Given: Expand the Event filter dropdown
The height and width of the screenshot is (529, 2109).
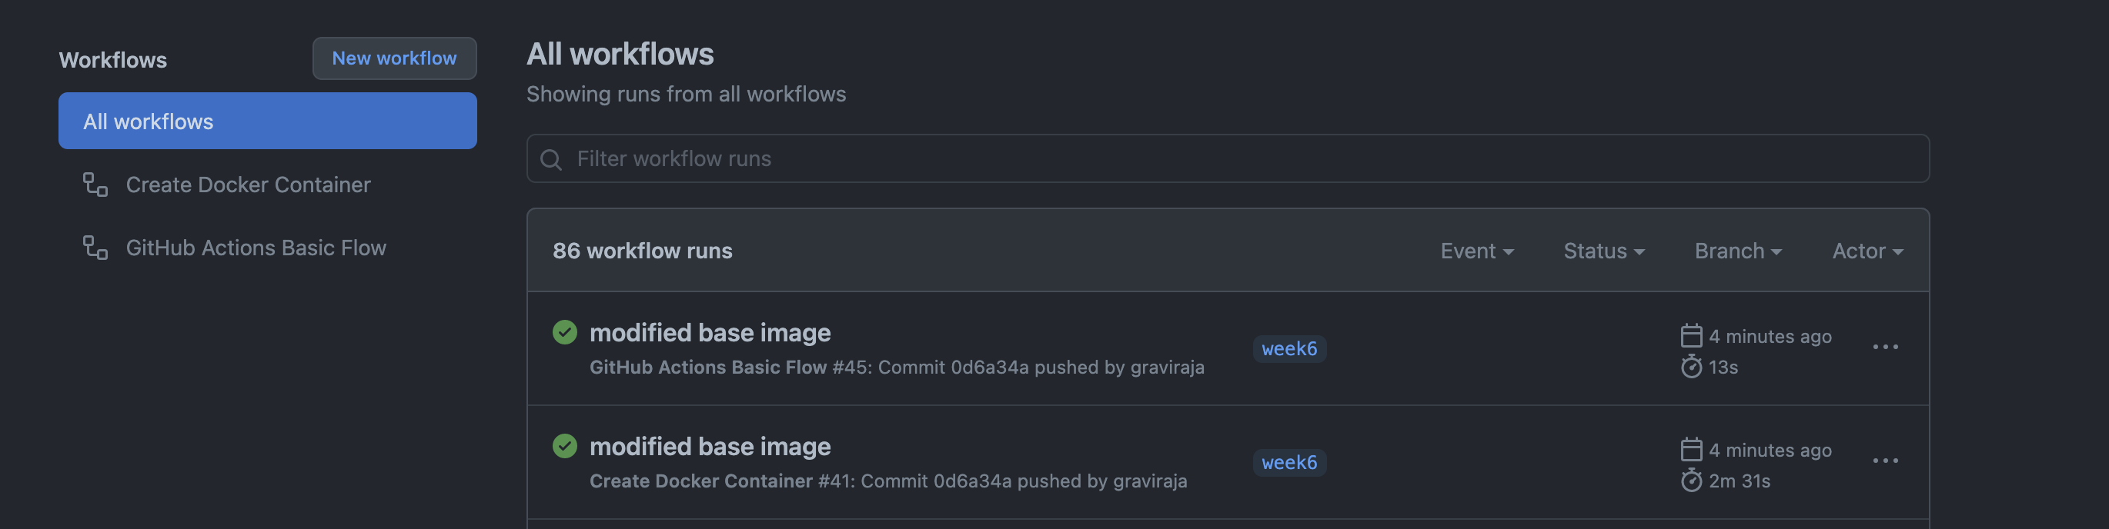Looking at the screenshot, I should coord(1476,251).
